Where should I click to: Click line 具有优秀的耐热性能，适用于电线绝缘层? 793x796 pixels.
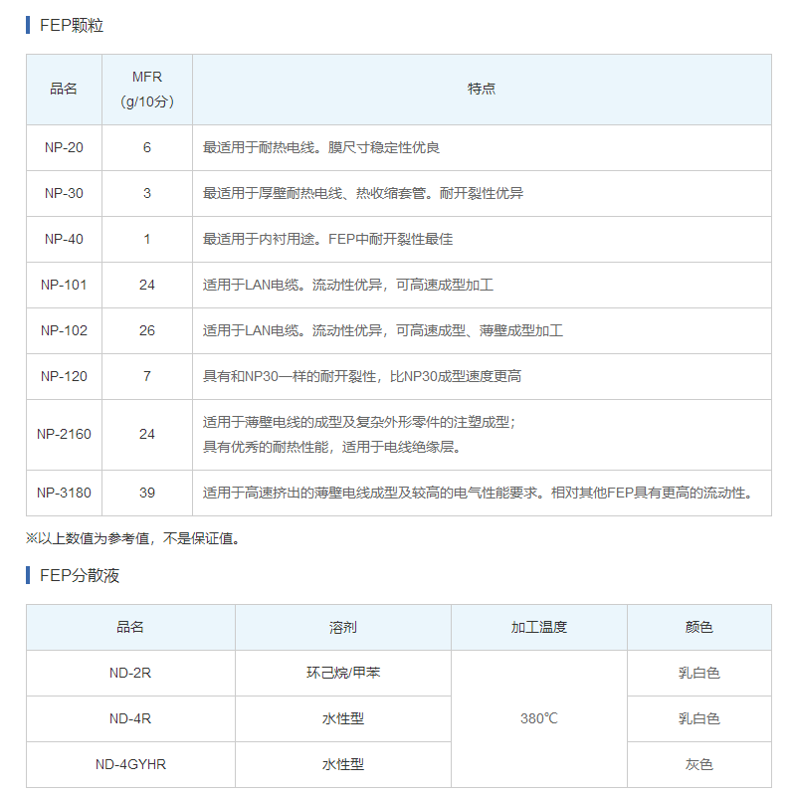coord(332,447)
